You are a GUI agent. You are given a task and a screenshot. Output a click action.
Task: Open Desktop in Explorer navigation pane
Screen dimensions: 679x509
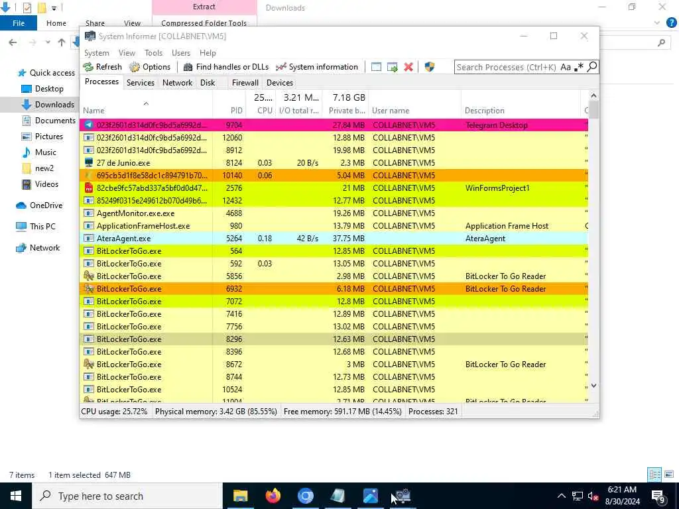click(42, 89)
